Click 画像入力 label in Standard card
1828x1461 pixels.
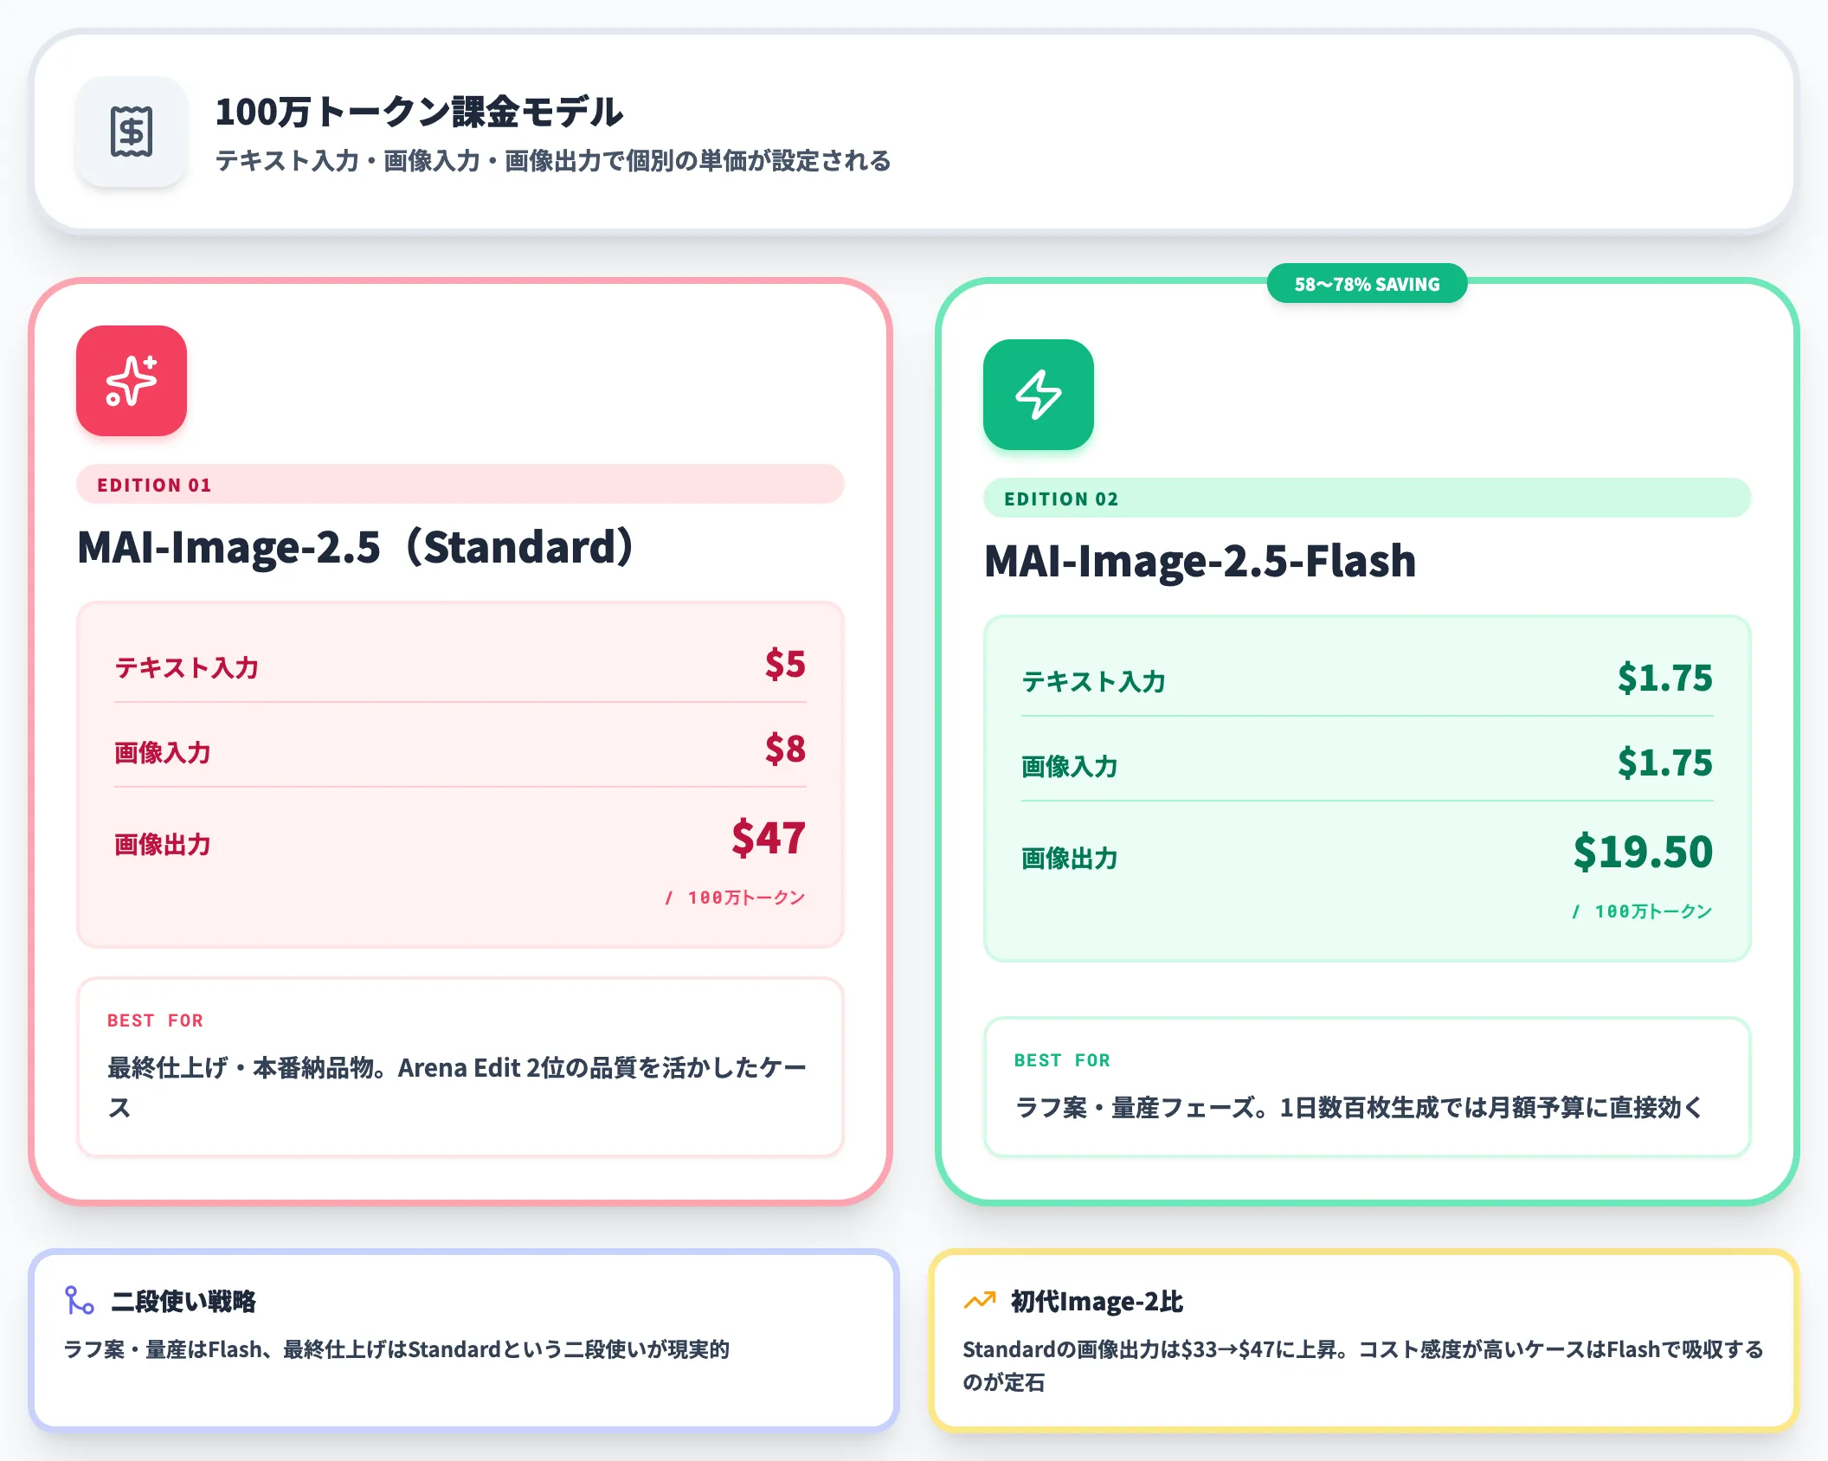click(x=163, y=752)
